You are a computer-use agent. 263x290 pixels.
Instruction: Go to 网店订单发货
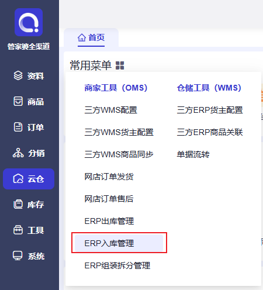[109, 177]
